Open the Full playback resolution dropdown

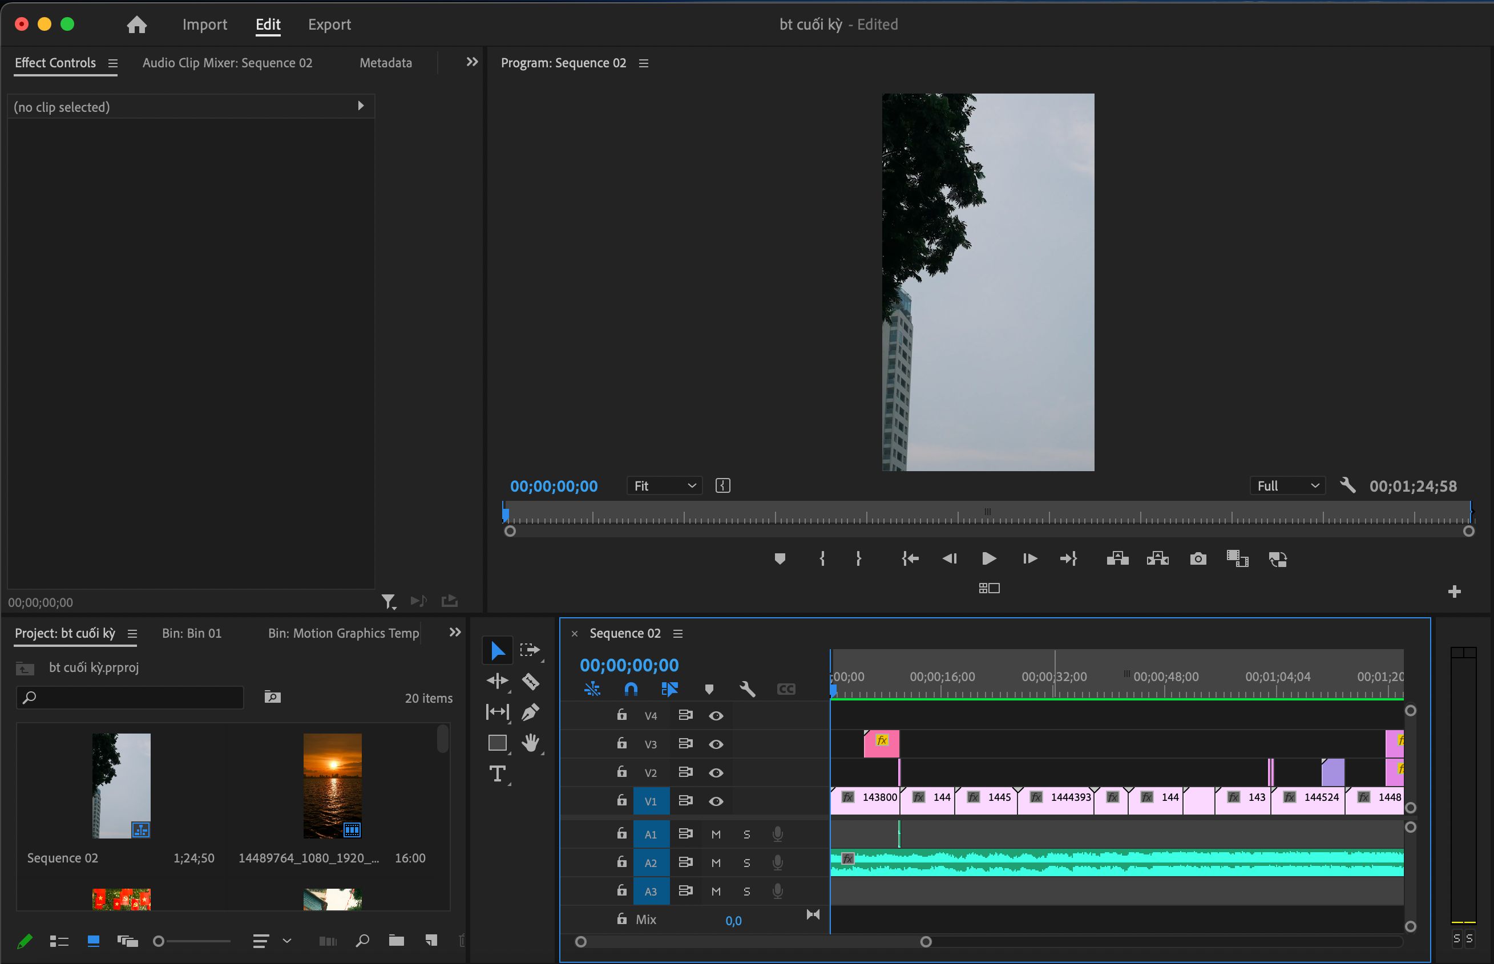tap(1288, 486)
